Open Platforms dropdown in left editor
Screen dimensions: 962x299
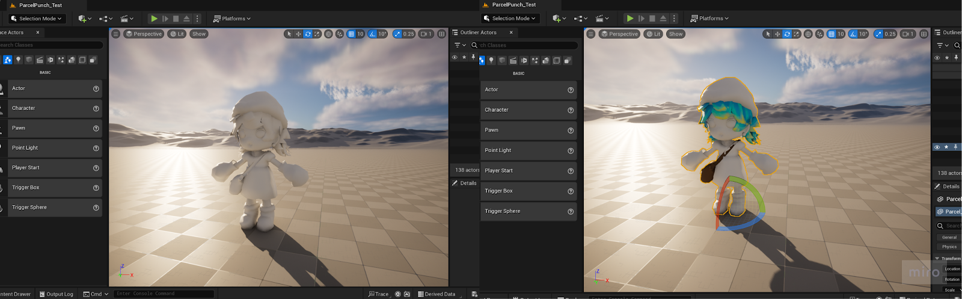tap(232, 19)
